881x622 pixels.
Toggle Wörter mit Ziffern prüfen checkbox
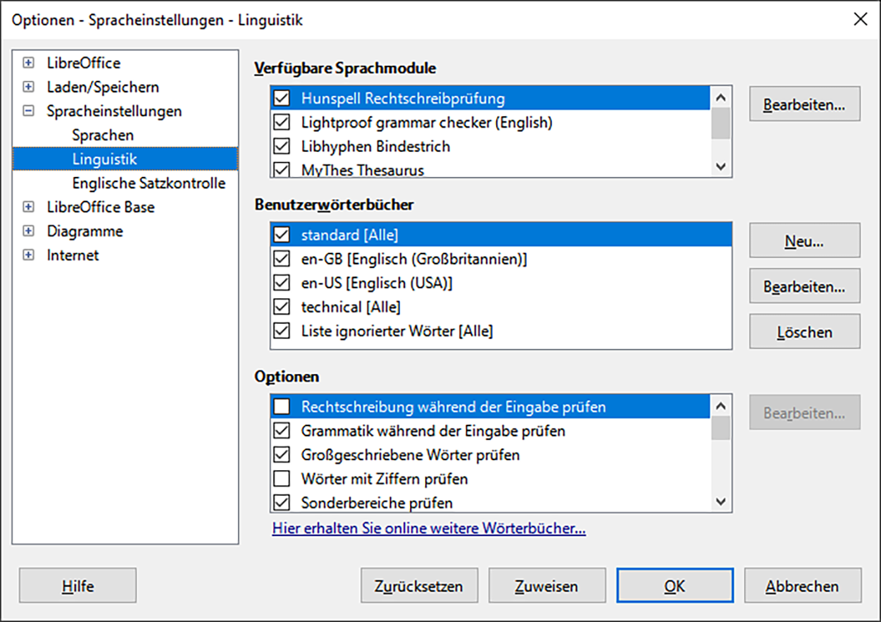pyautogui.click(x=282, y=479)
